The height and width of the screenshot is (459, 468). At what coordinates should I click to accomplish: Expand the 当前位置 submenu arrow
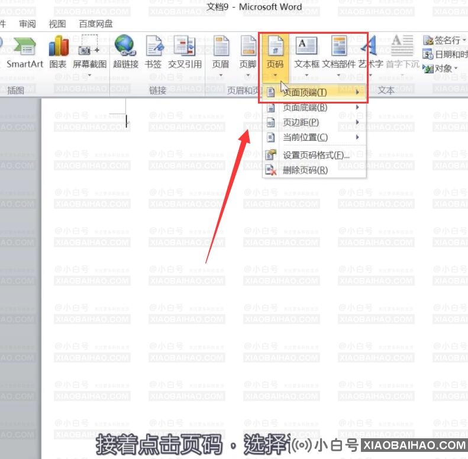(x=357, y=137)
